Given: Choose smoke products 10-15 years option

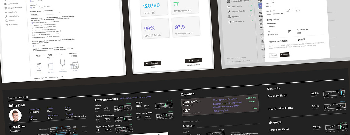Looking at the screenshot, I should (x=33, y=27).
